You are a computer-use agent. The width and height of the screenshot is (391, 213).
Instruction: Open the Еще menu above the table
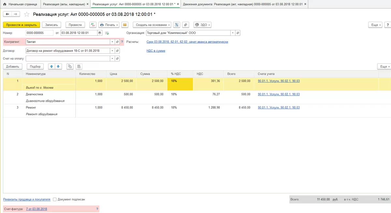click(384, 66)
